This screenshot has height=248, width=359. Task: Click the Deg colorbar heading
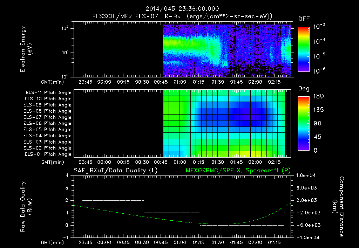[304, 89]
